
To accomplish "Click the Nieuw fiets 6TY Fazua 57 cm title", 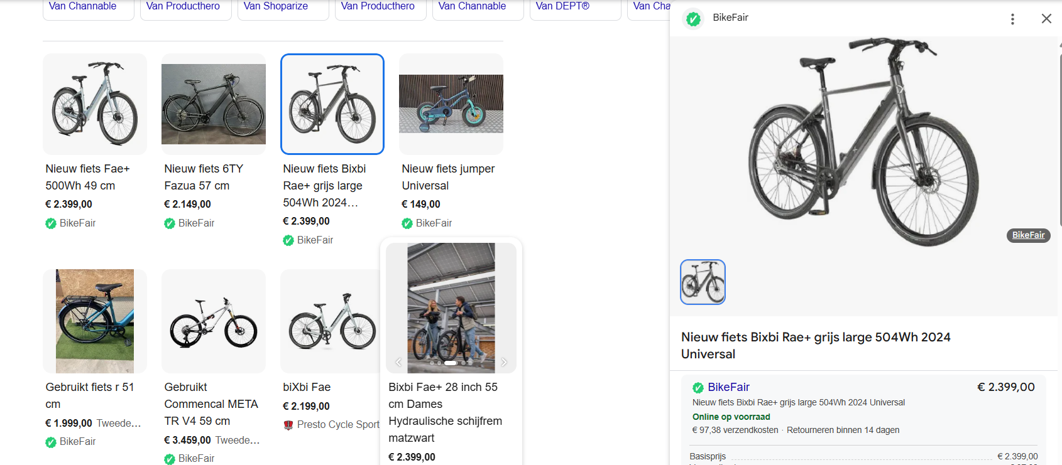I will point(204,178).
